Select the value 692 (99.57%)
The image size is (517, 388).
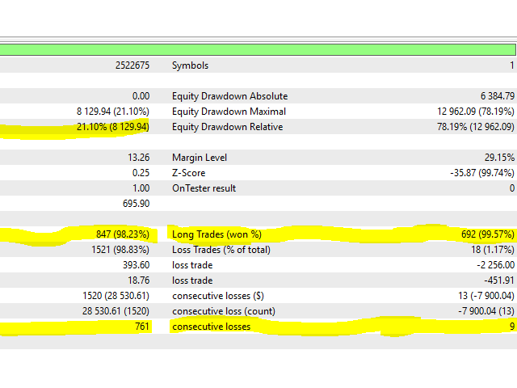tap(488, 234)
